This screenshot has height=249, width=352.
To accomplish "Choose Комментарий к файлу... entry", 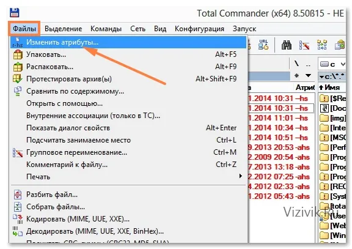I will [x=128, y=165].
